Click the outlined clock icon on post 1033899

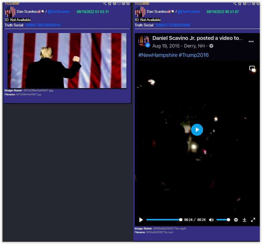pos(119,4)
